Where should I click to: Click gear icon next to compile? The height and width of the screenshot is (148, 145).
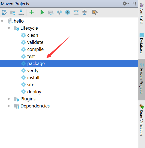click(x=23, y=49)
